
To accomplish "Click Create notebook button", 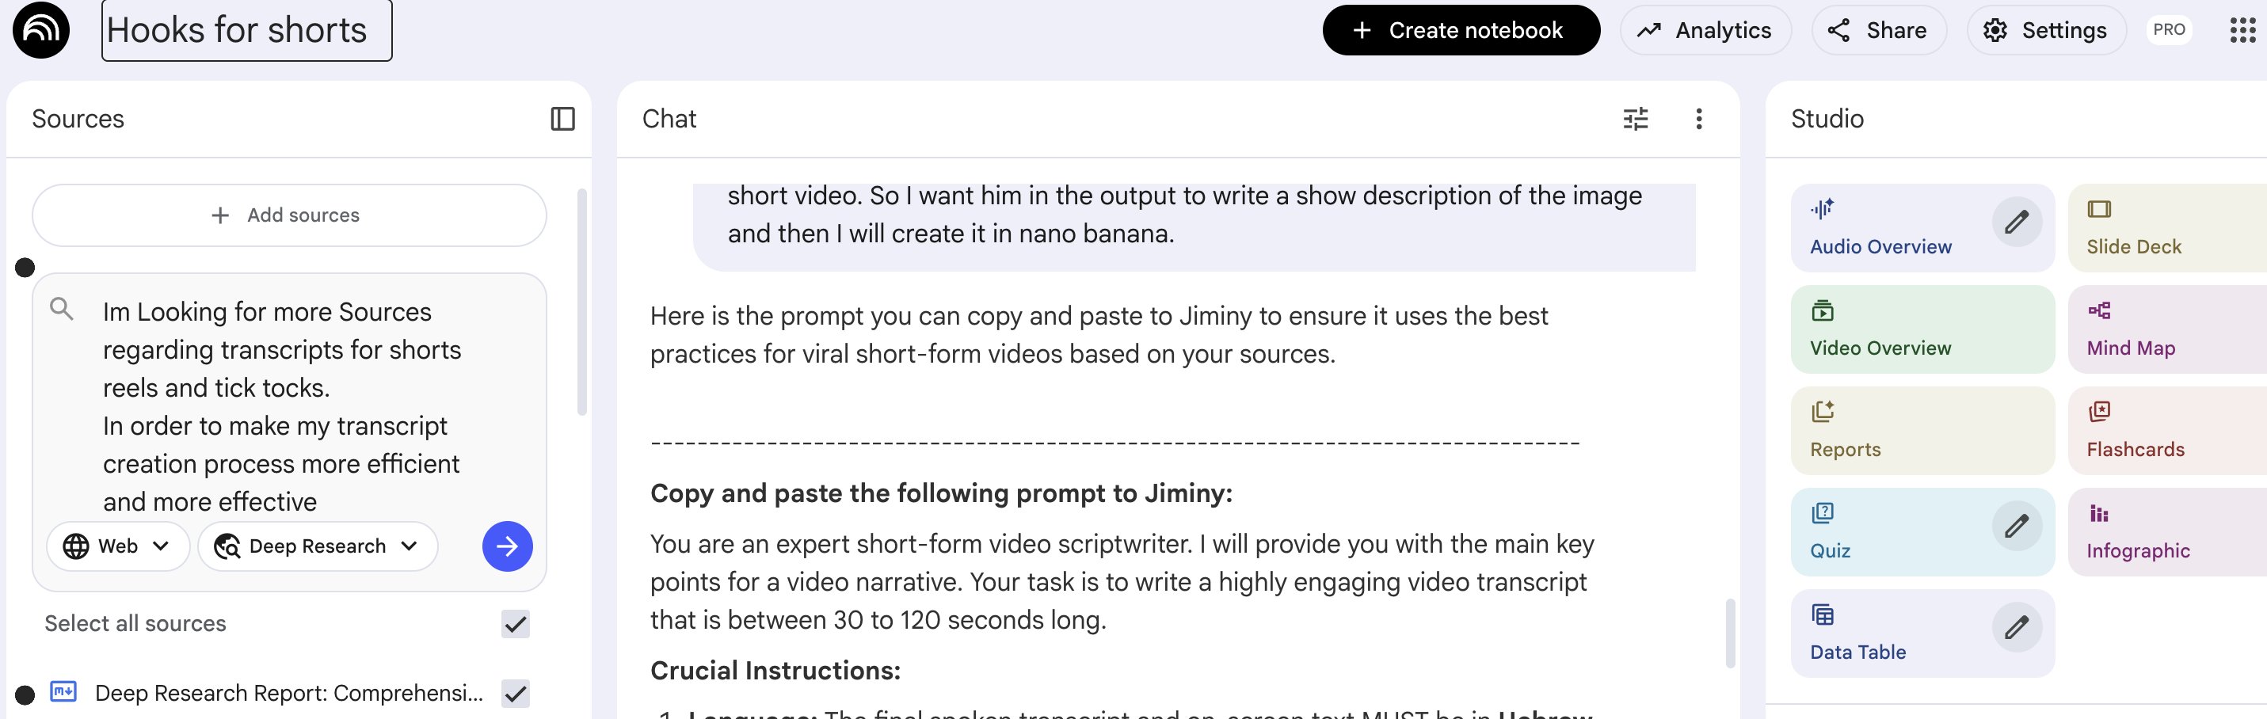I will (1460, 30).
